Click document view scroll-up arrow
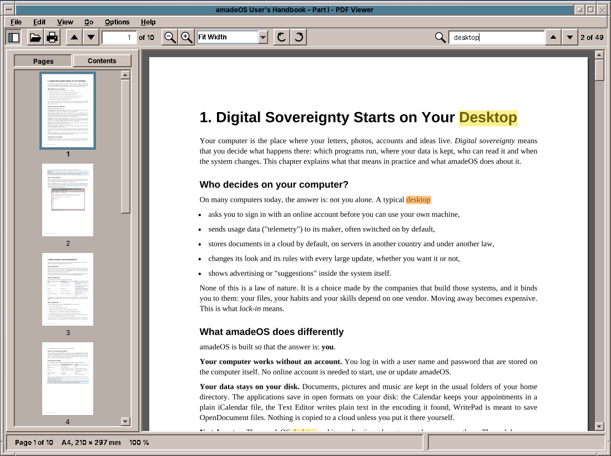This screenshot has width=611, height=456. (x=600, y=55)
